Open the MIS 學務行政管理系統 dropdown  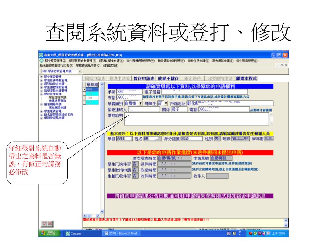(x=80, y=71)
